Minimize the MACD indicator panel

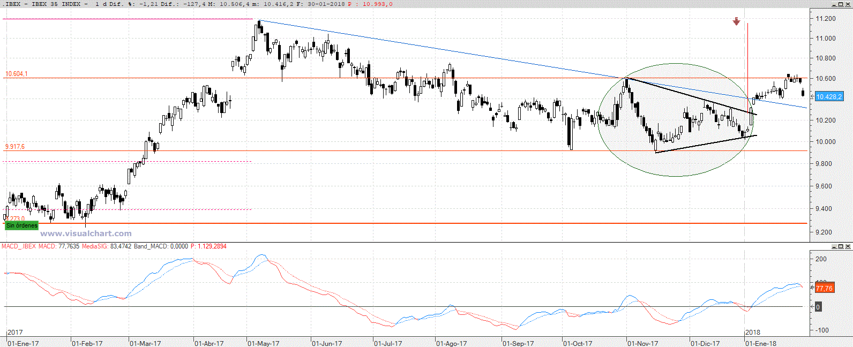point(835,246)
